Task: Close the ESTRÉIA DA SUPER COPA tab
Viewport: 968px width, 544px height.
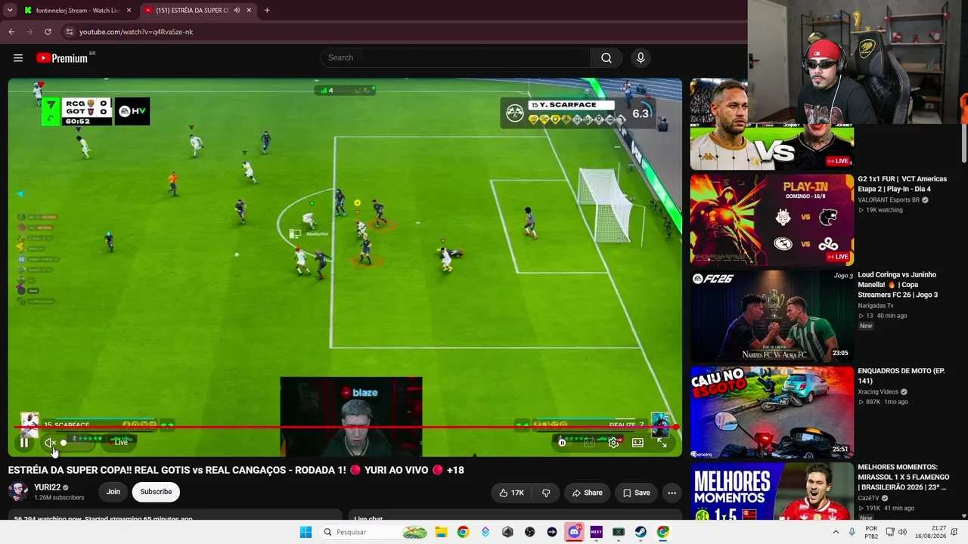Action: click(x=249, y=11)
